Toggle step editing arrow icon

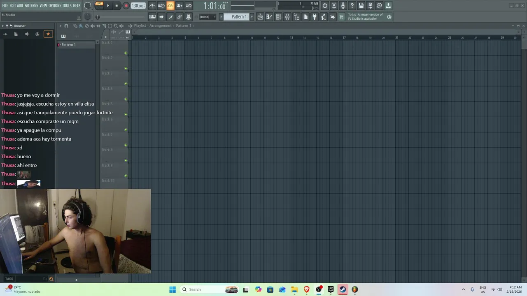click(161, 17)
